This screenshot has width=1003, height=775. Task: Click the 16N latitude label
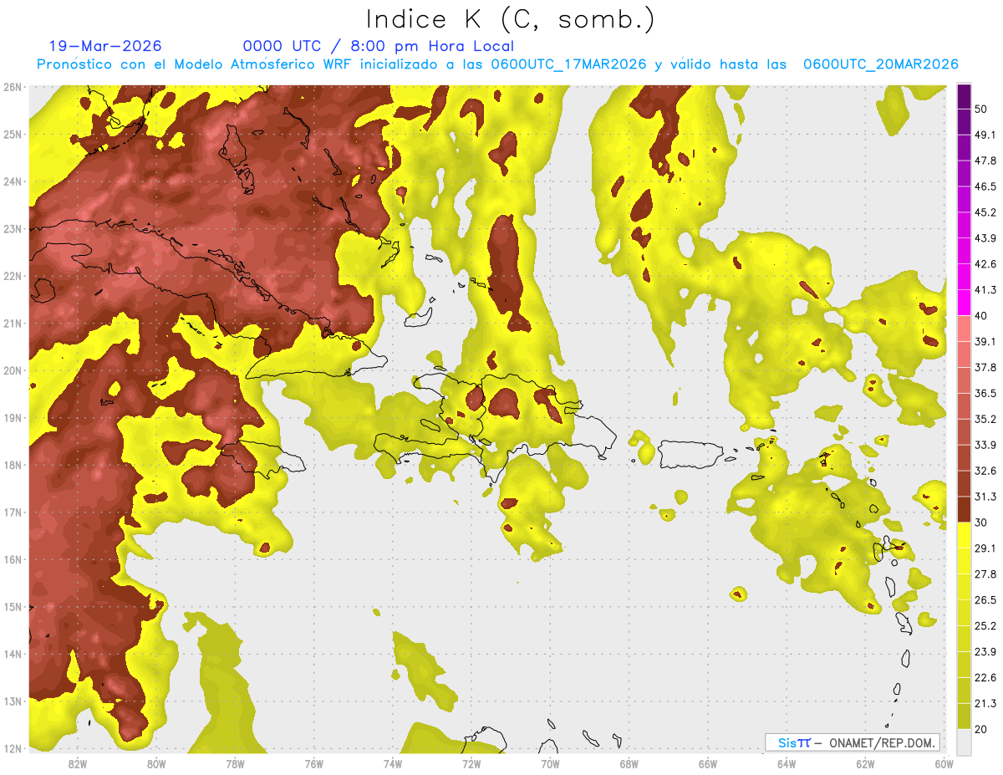point(13,559)
